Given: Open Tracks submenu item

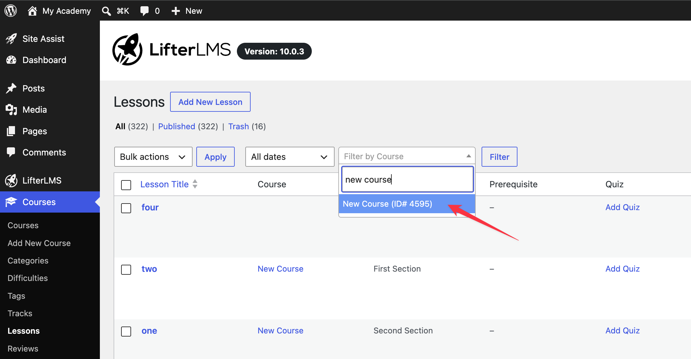Looking at the screenshot, I should 20,313.
